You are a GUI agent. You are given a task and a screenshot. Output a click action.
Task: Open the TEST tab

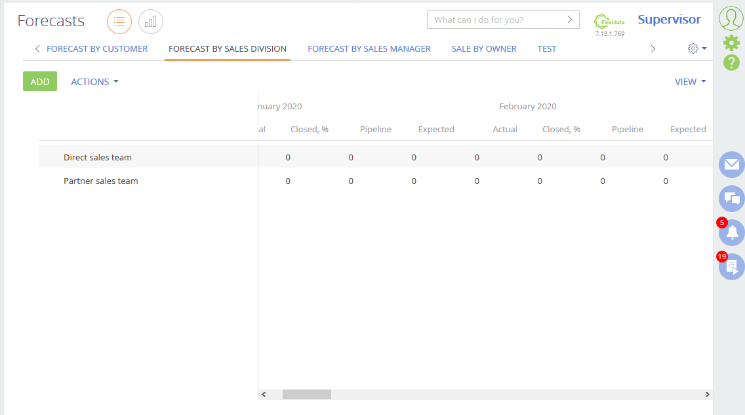click(546, 49)
